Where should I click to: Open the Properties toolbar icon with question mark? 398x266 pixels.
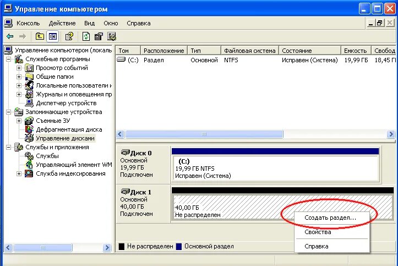tap(69, 36)
